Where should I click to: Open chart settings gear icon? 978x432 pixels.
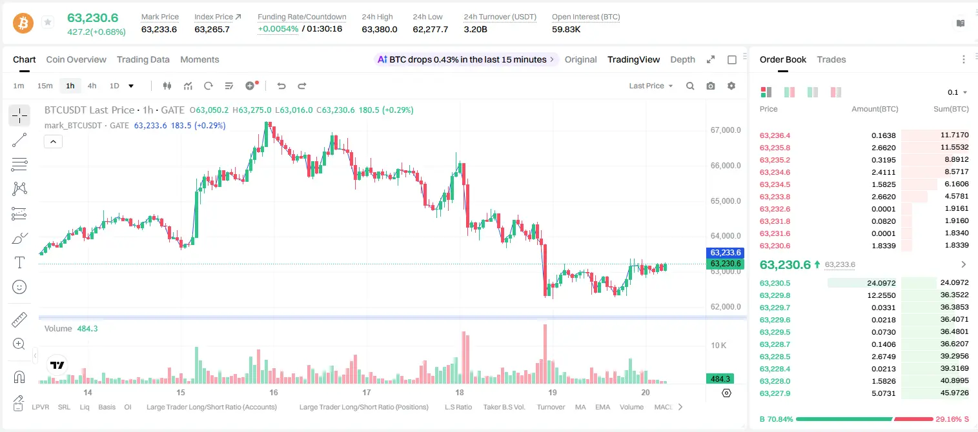pyautogui.click(x=731, y=86)
